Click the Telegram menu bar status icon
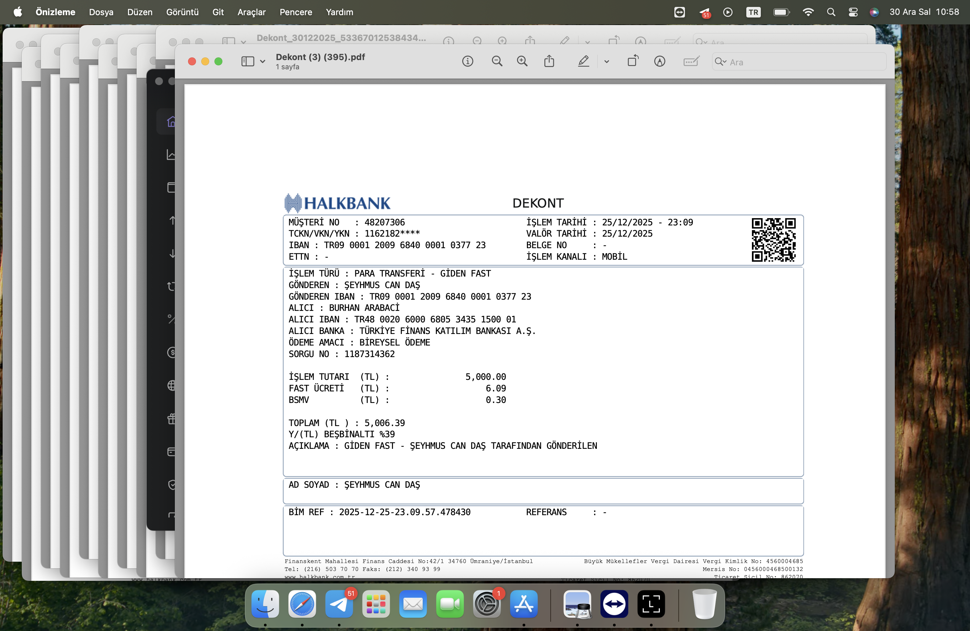 (705, 13)
